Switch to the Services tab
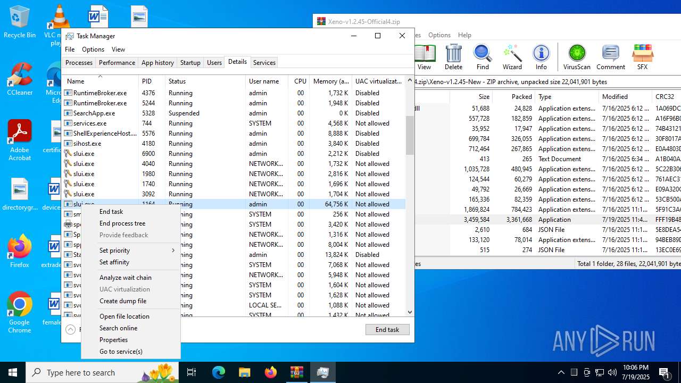The height and width of the screenshot is (383, 681). point(264,63)
